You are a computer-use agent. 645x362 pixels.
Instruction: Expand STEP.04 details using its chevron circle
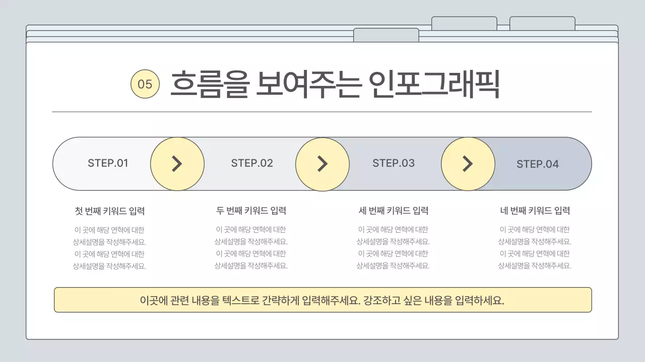pyautogui.click(x=468, y=163)
